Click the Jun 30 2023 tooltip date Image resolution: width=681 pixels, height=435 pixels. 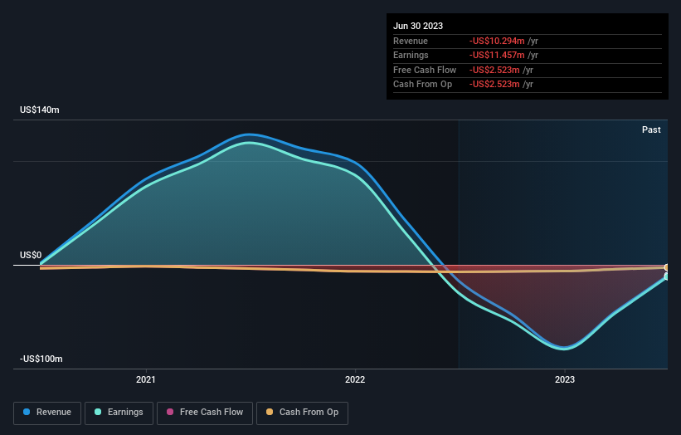coord(418,26)
